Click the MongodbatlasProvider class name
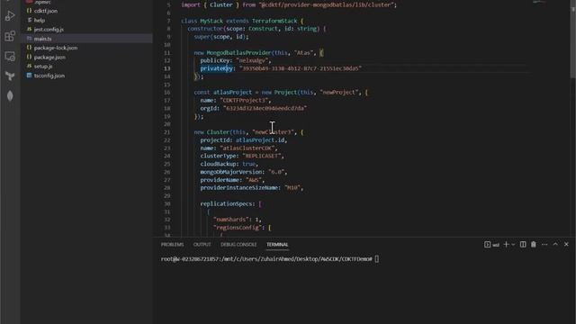Image resolution: width=576 pixels, height=324 pixels. pos(239,53)
